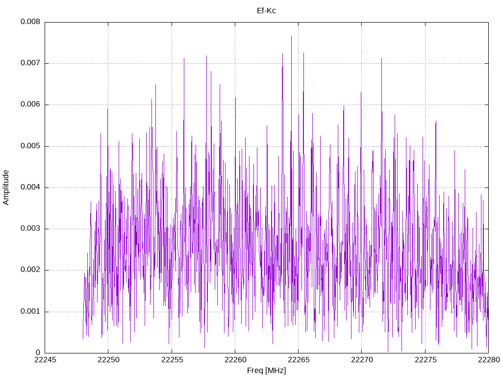Click the y-axis tick 0.003

coord(30,229)
